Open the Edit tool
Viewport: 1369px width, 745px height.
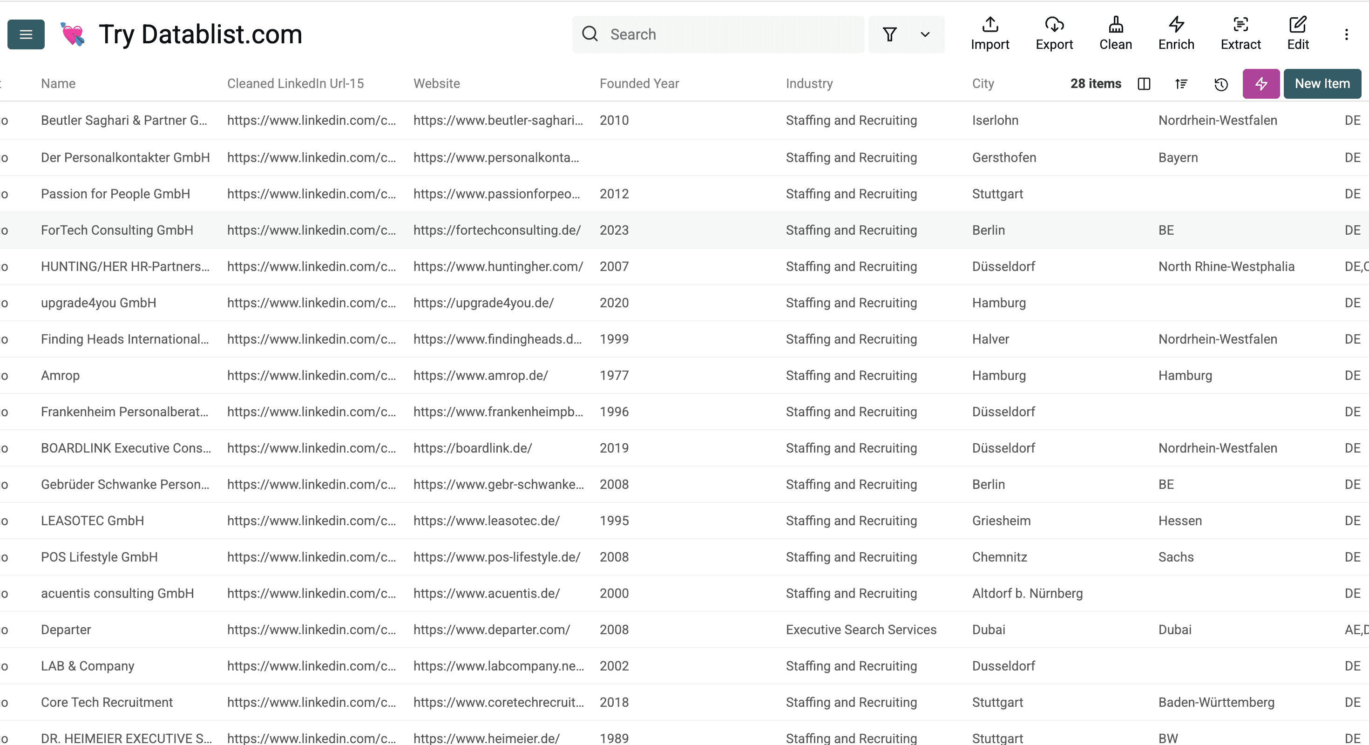coord(1298,34)
